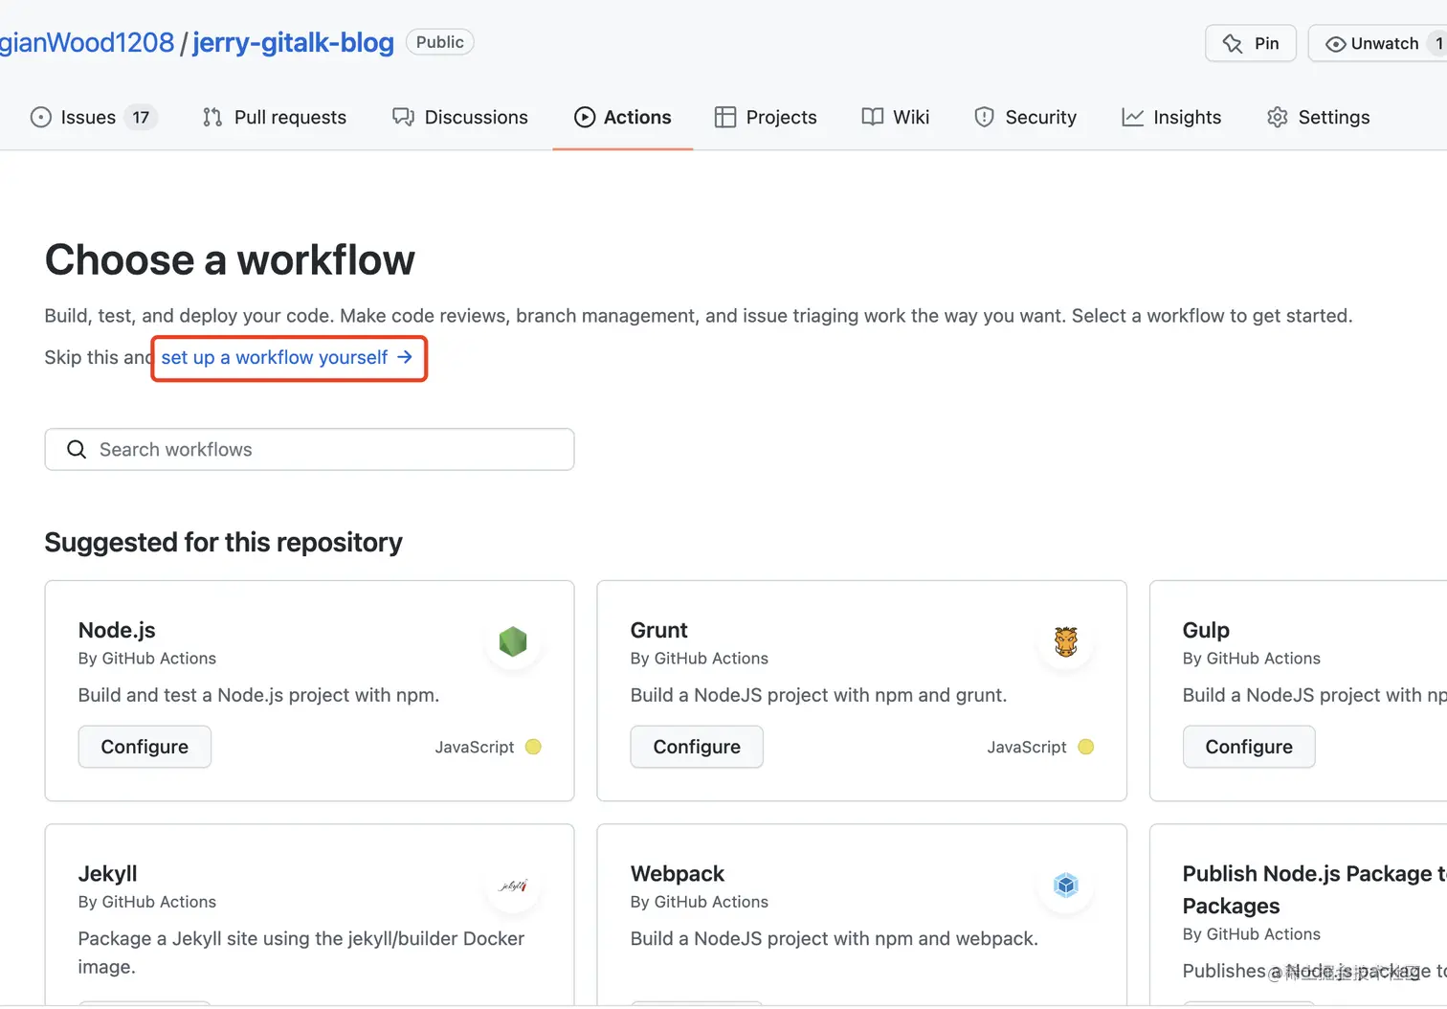Click the Jekyll logo icon
Image resolution: width=1447 pixels, height=1009 pixels.
click(513, 886)
